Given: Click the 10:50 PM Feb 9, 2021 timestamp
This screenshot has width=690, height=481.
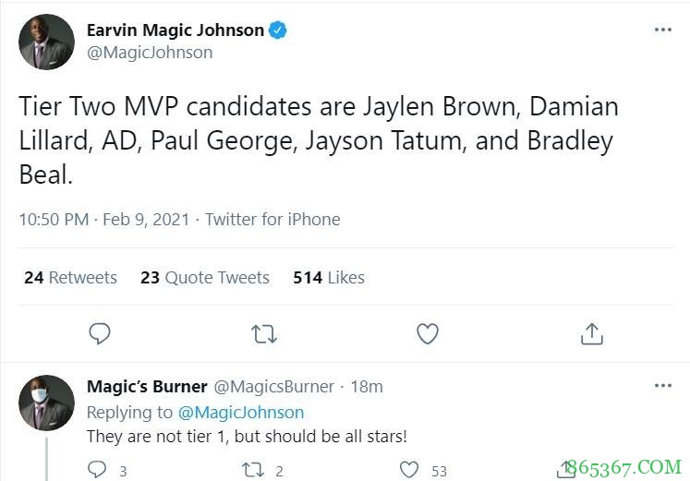Looking at the screenshot, I should point(103,219).
